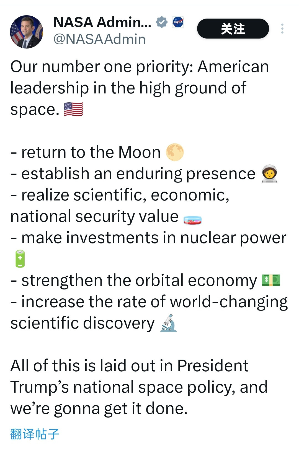Open the three-dot more options menu
This screenshot has height=460, width=299.
coord(282,29)
